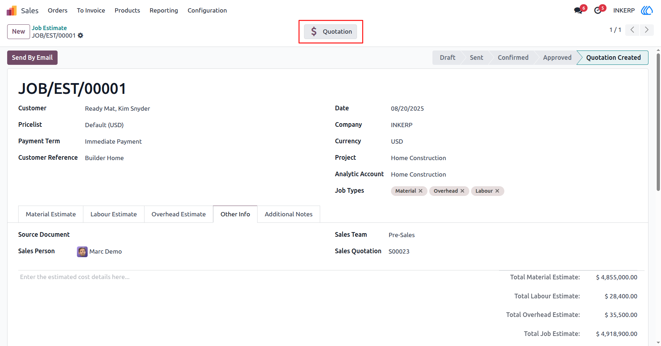Follow the Job Estimate breadcrumb link
Image resolution: width=661 pixels, height=346 pixels.
49,28
